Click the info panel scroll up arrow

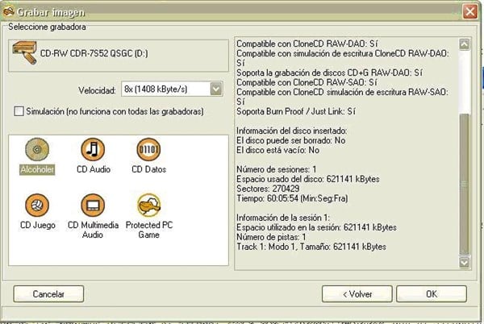coord(465,44)
